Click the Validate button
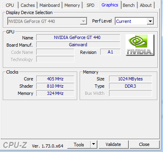163x152 pixels. click(x=113, y=144)
